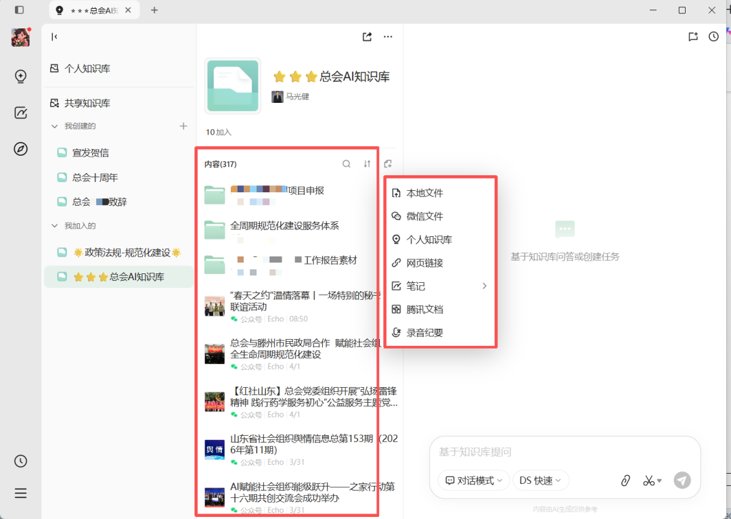Screen dimensions: 731x519
Task: Sort the content list
Action: (x=368, y=164)
